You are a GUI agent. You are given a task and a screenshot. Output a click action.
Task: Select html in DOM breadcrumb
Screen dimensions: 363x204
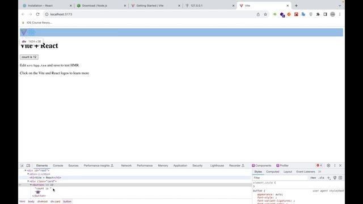click(22, 202)
